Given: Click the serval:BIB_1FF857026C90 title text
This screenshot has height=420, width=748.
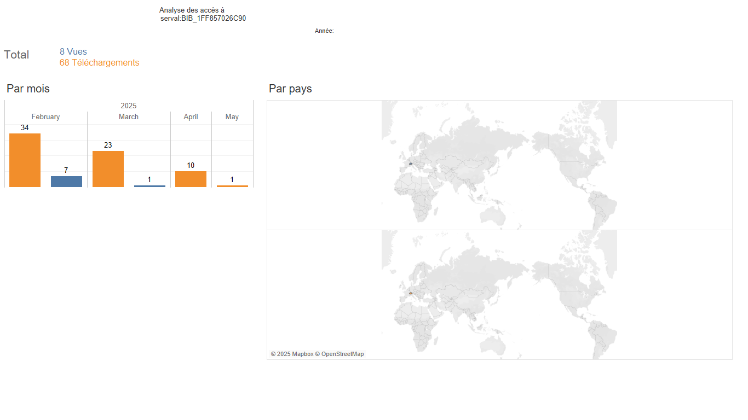Looking at the screenshot, I should tap(203, 19).
